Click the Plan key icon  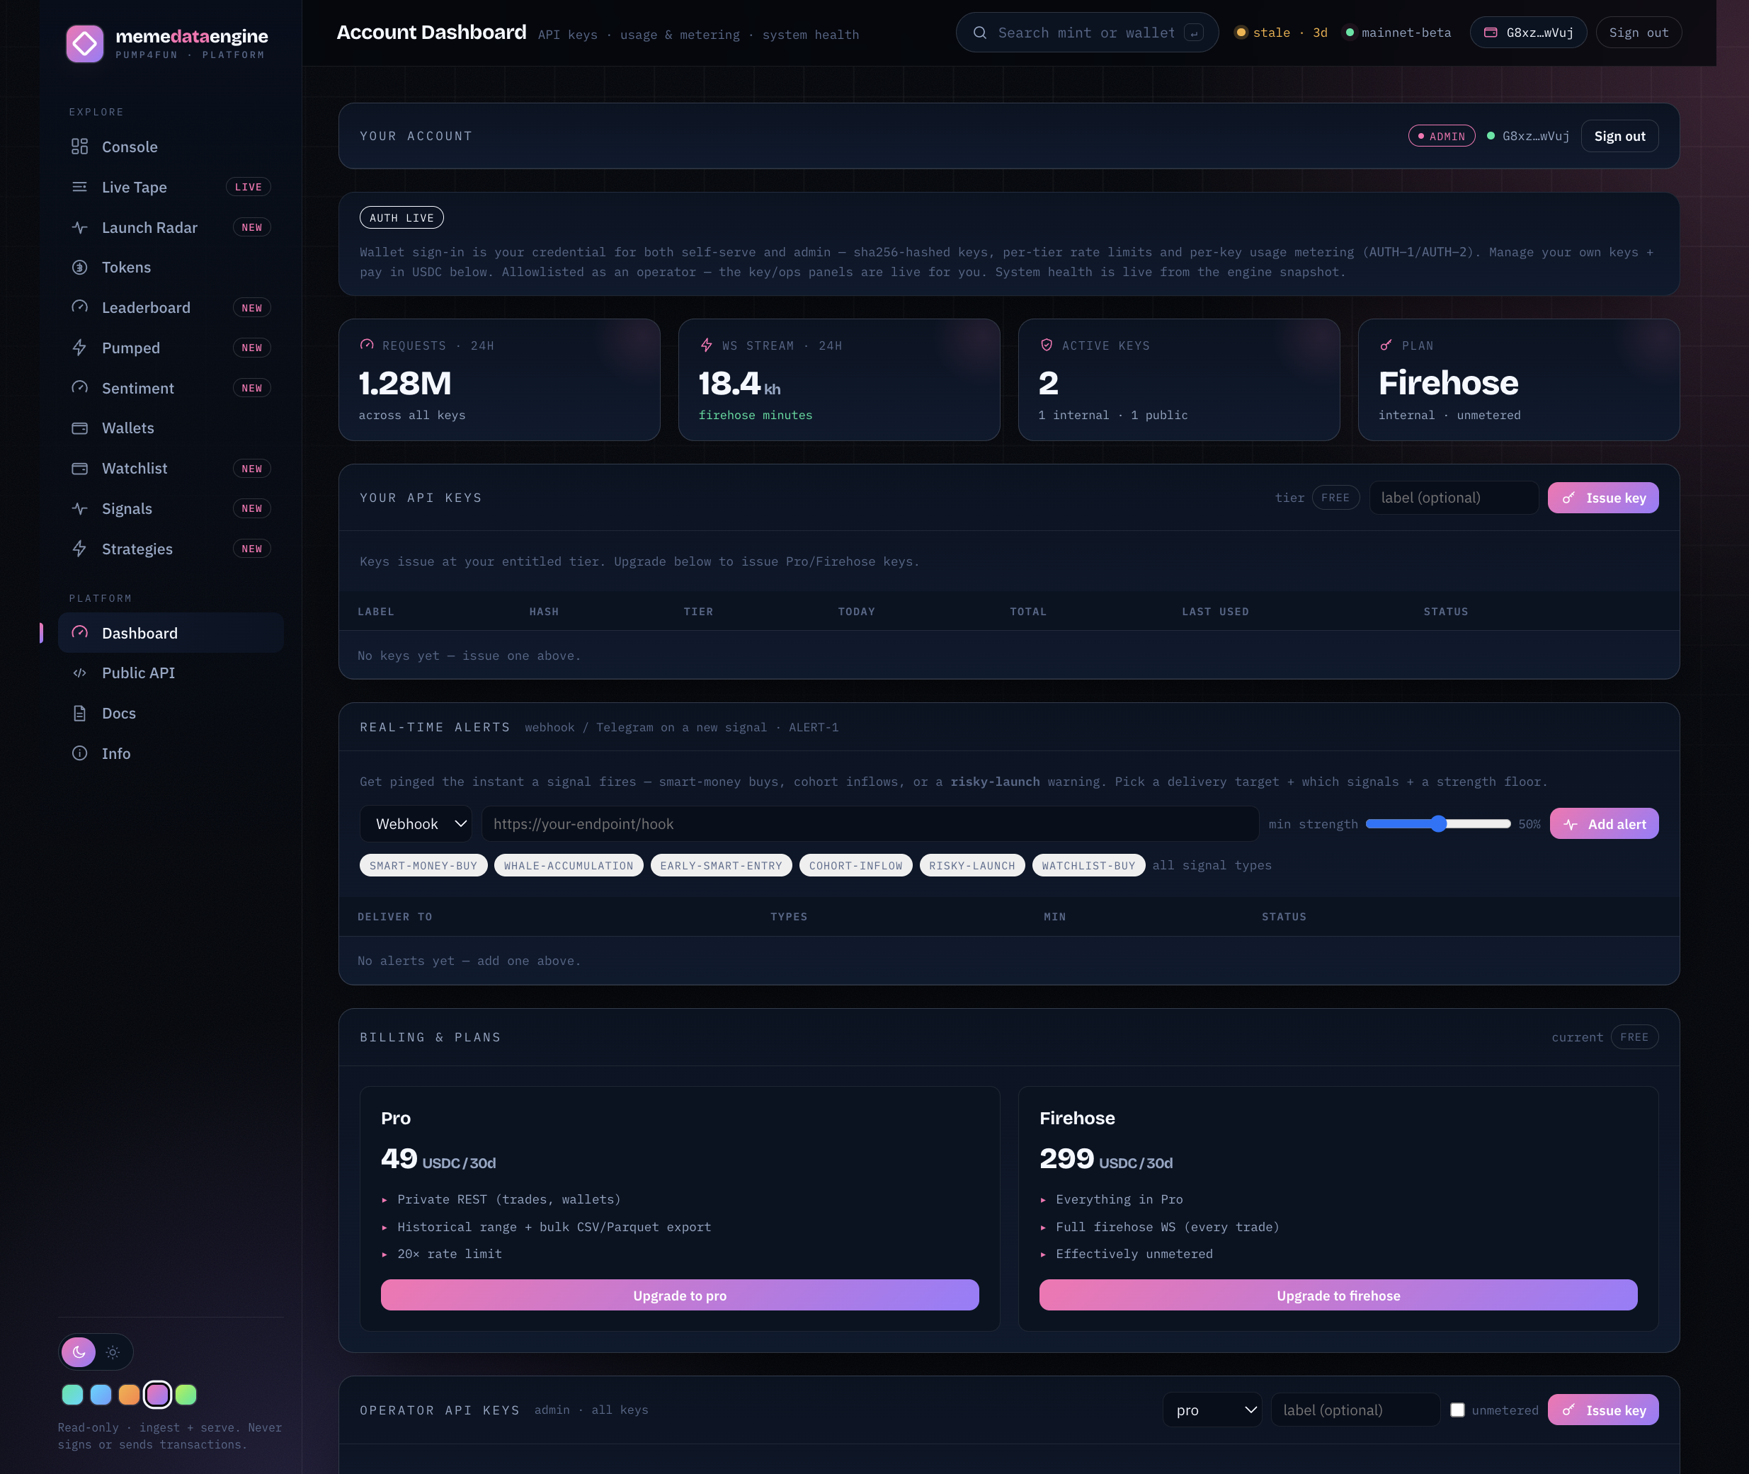click(1386, 345)
